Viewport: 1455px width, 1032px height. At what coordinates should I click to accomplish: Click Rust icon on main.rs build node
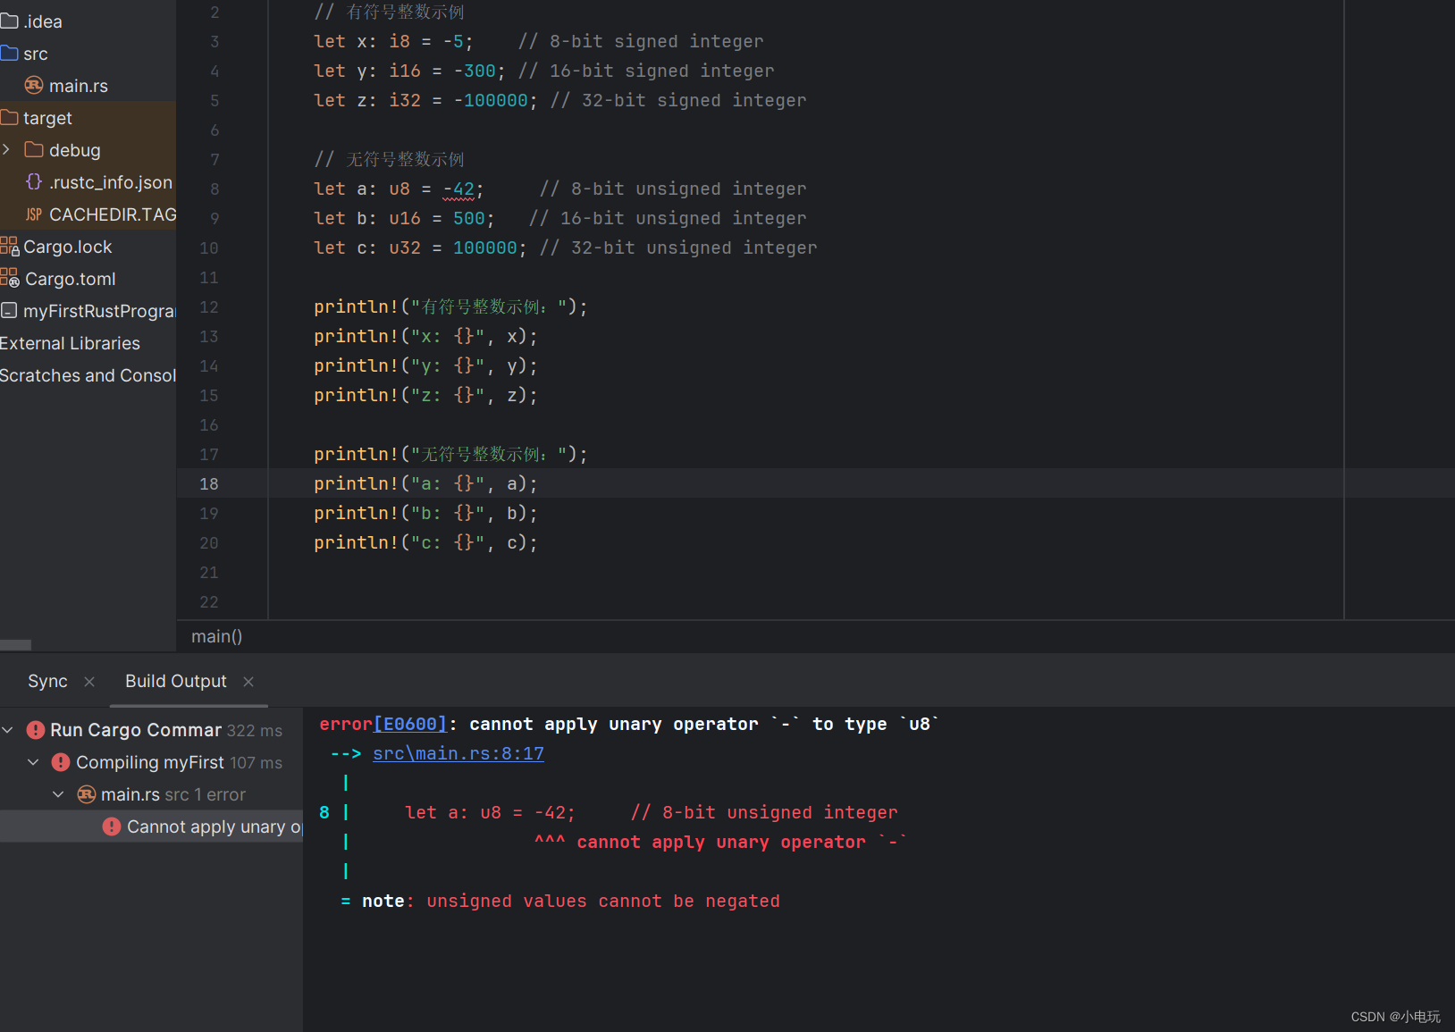87,794
